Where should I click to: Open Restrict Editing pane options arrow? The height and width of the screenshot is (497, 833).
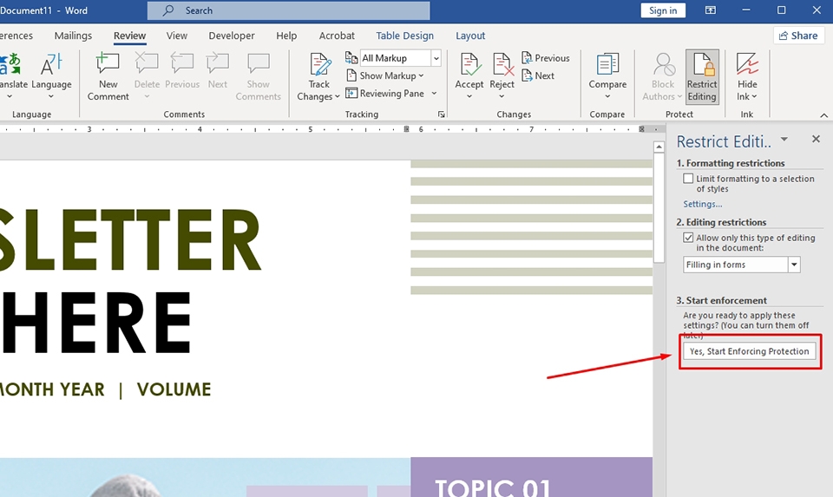(784, 140)
